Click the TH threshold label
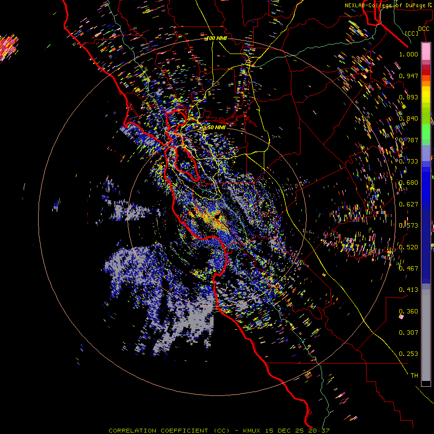 point(414,376)
